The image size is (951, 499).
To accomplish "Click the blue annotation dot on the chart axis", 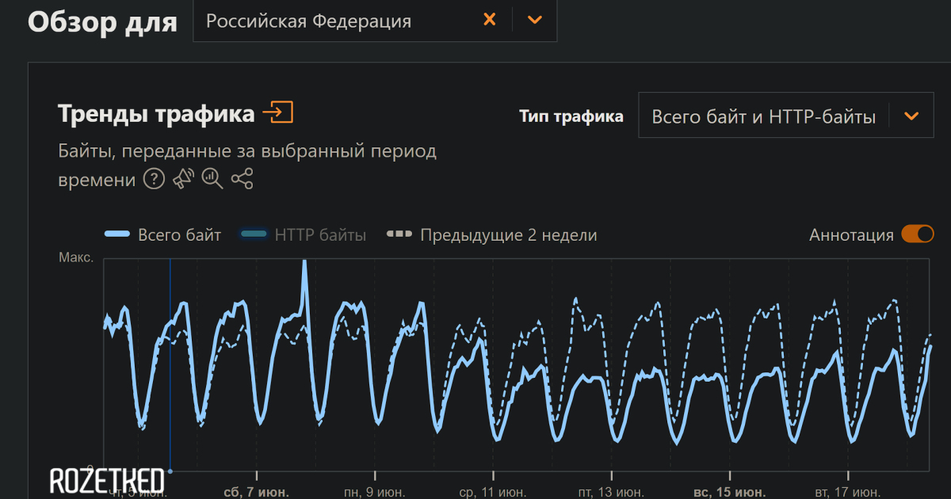I will click(x=170, y=470).
